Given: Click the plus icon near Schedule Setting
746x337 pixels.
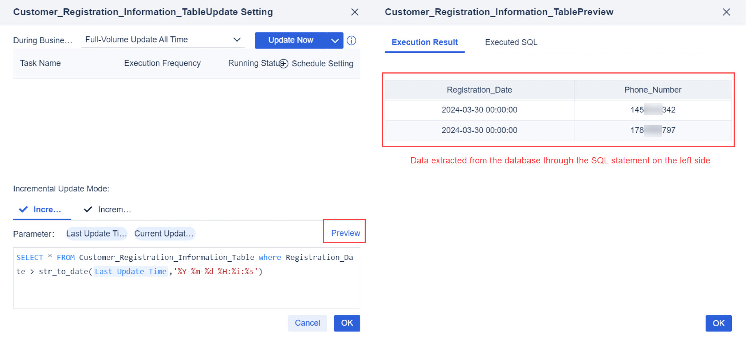Looking at the screenshot, I should [x=283, y=64].
